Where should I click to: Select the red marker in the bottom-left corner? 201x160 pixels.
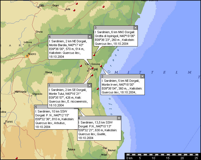click(17, 158)
